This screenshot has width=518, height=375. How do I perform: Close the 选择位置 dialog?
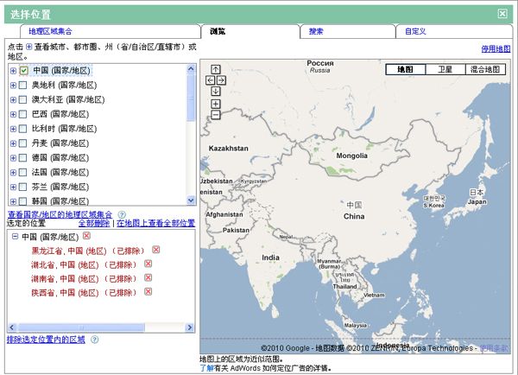[502, 13]
